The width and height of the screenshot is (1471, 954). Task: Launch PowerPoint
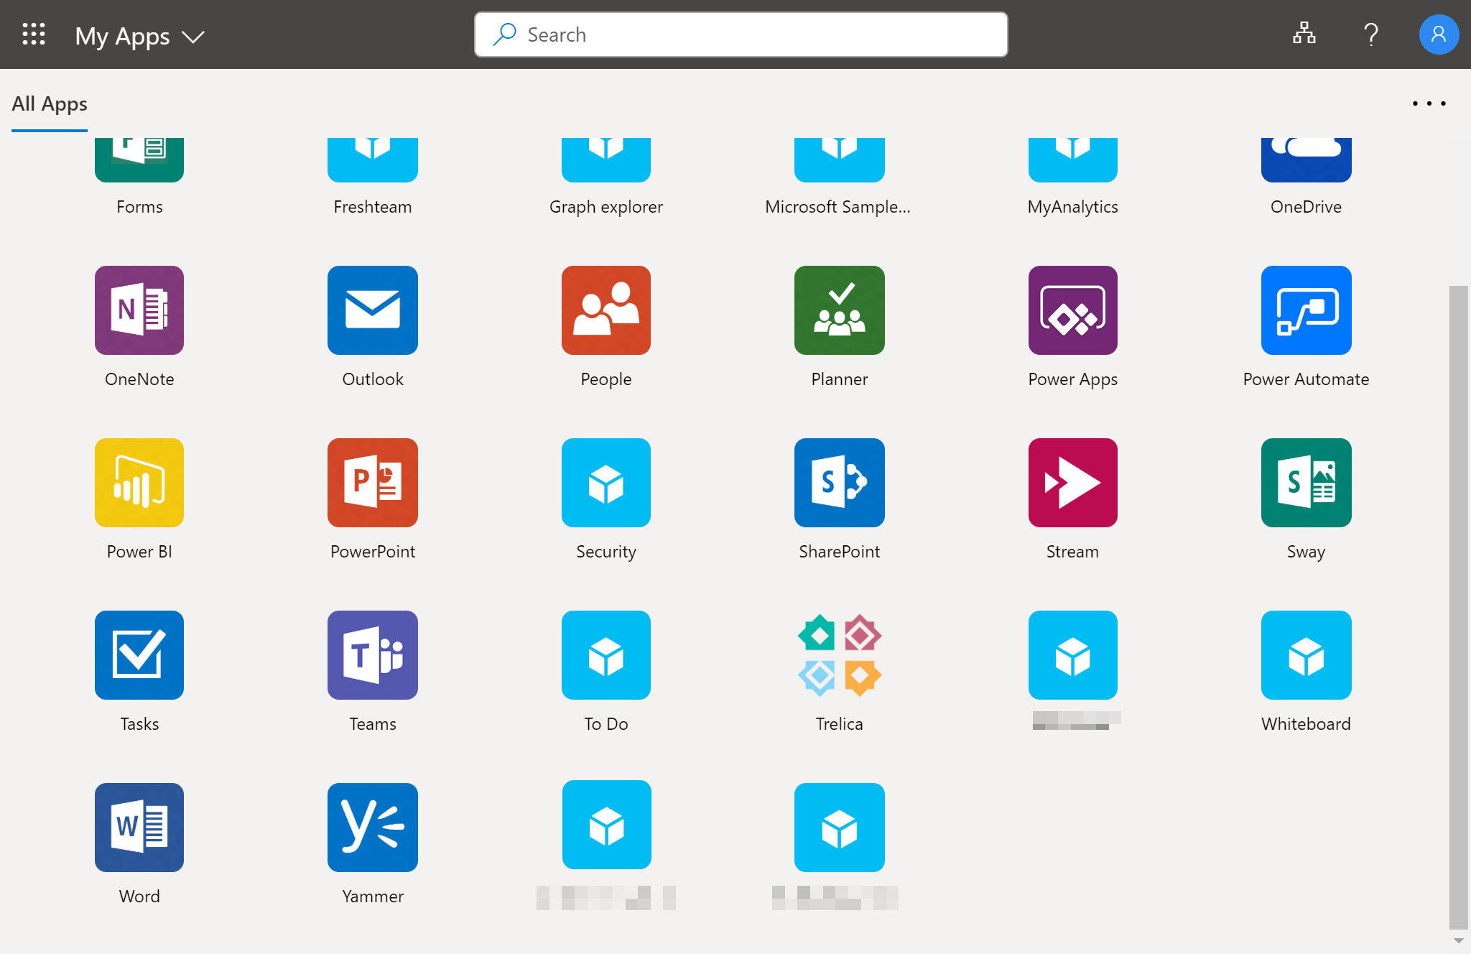click(x=373, y=483)
